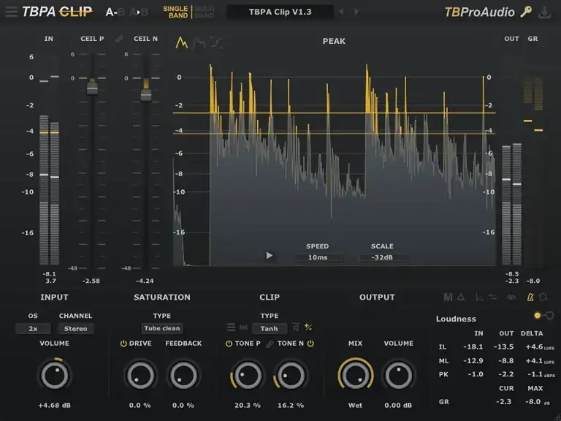Viewport: 561px width, 421px height.
Task: Click the -2.58 CEIL P value
Action: point(91,281)
